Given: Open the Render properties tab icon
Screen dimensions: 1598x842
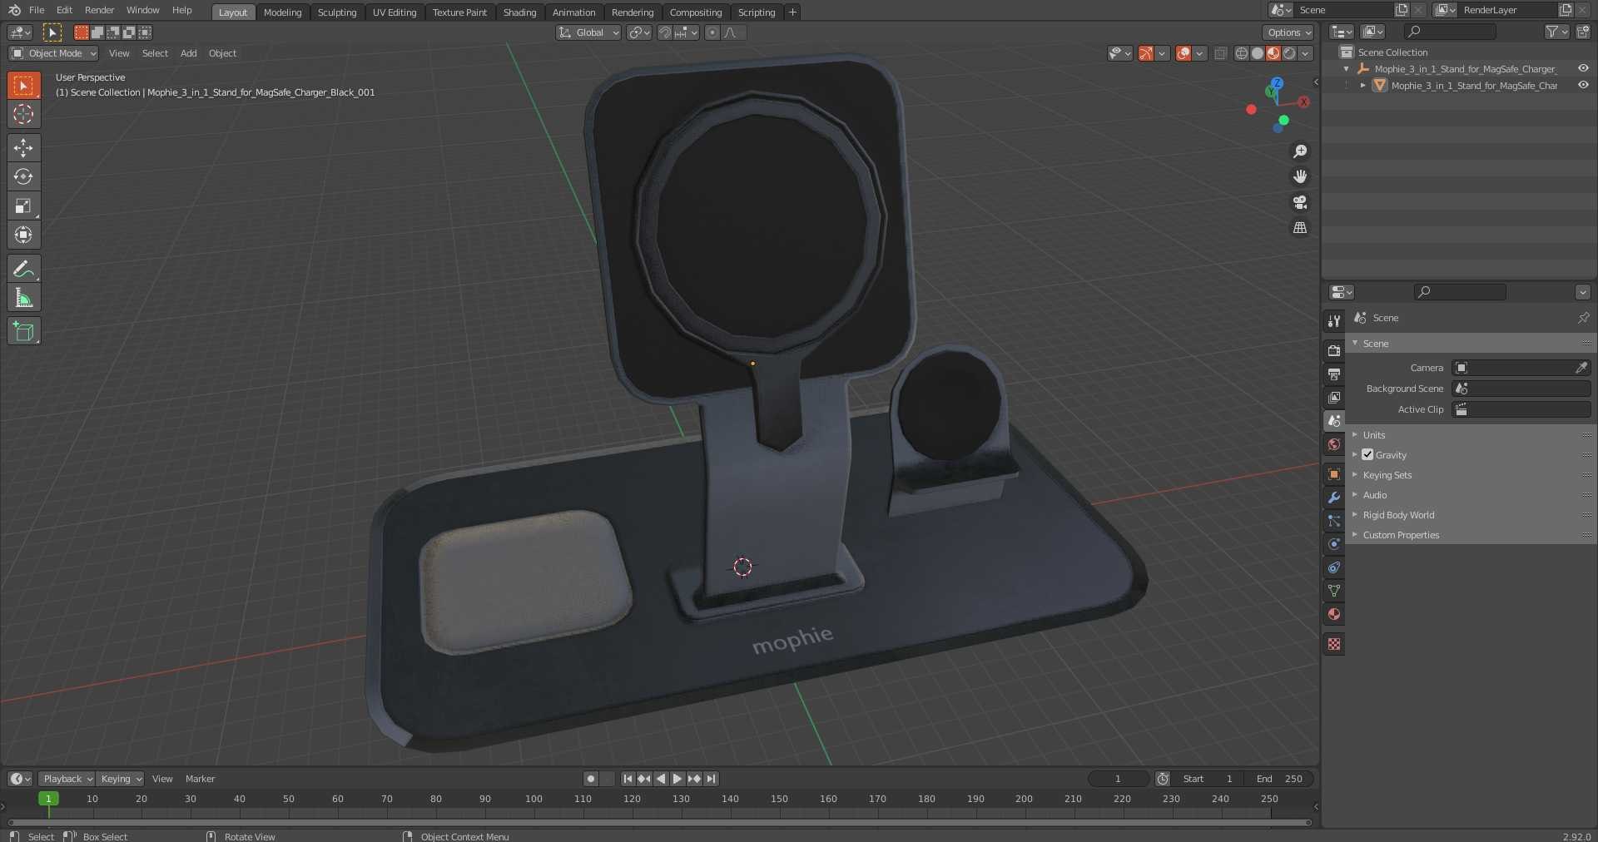Looking at the screenshot, I should coord(1334,350).
